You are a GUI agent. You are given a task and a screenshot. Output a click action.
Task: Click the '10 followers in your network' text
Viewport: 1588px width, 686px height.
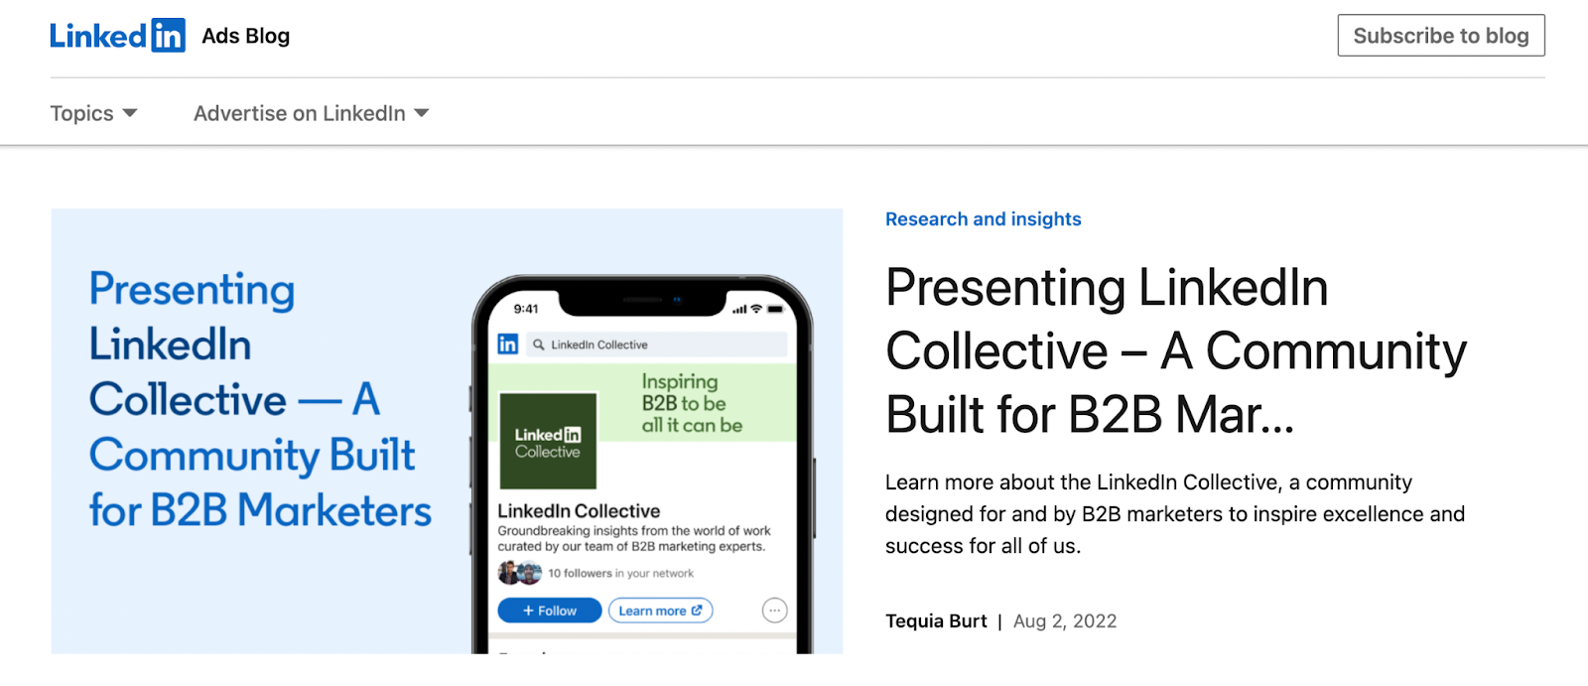pos(621,574)
